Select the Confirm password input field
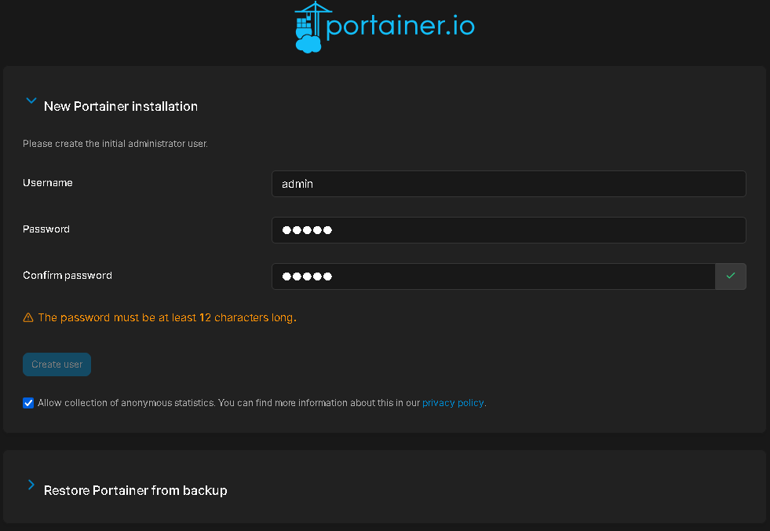The height and width of the screenshot is (531, 770). [493, 276]
